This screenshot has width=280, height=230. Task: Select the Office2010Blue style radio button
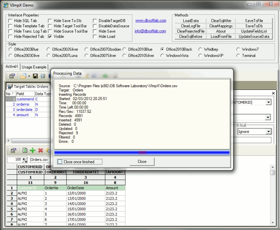tap(125, 49)
